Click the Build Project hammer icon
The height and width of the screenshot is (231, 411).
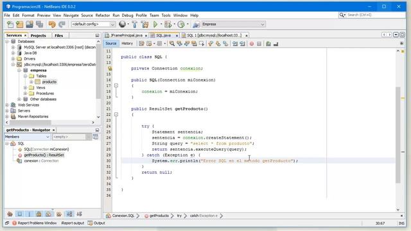tap(135, 24)
